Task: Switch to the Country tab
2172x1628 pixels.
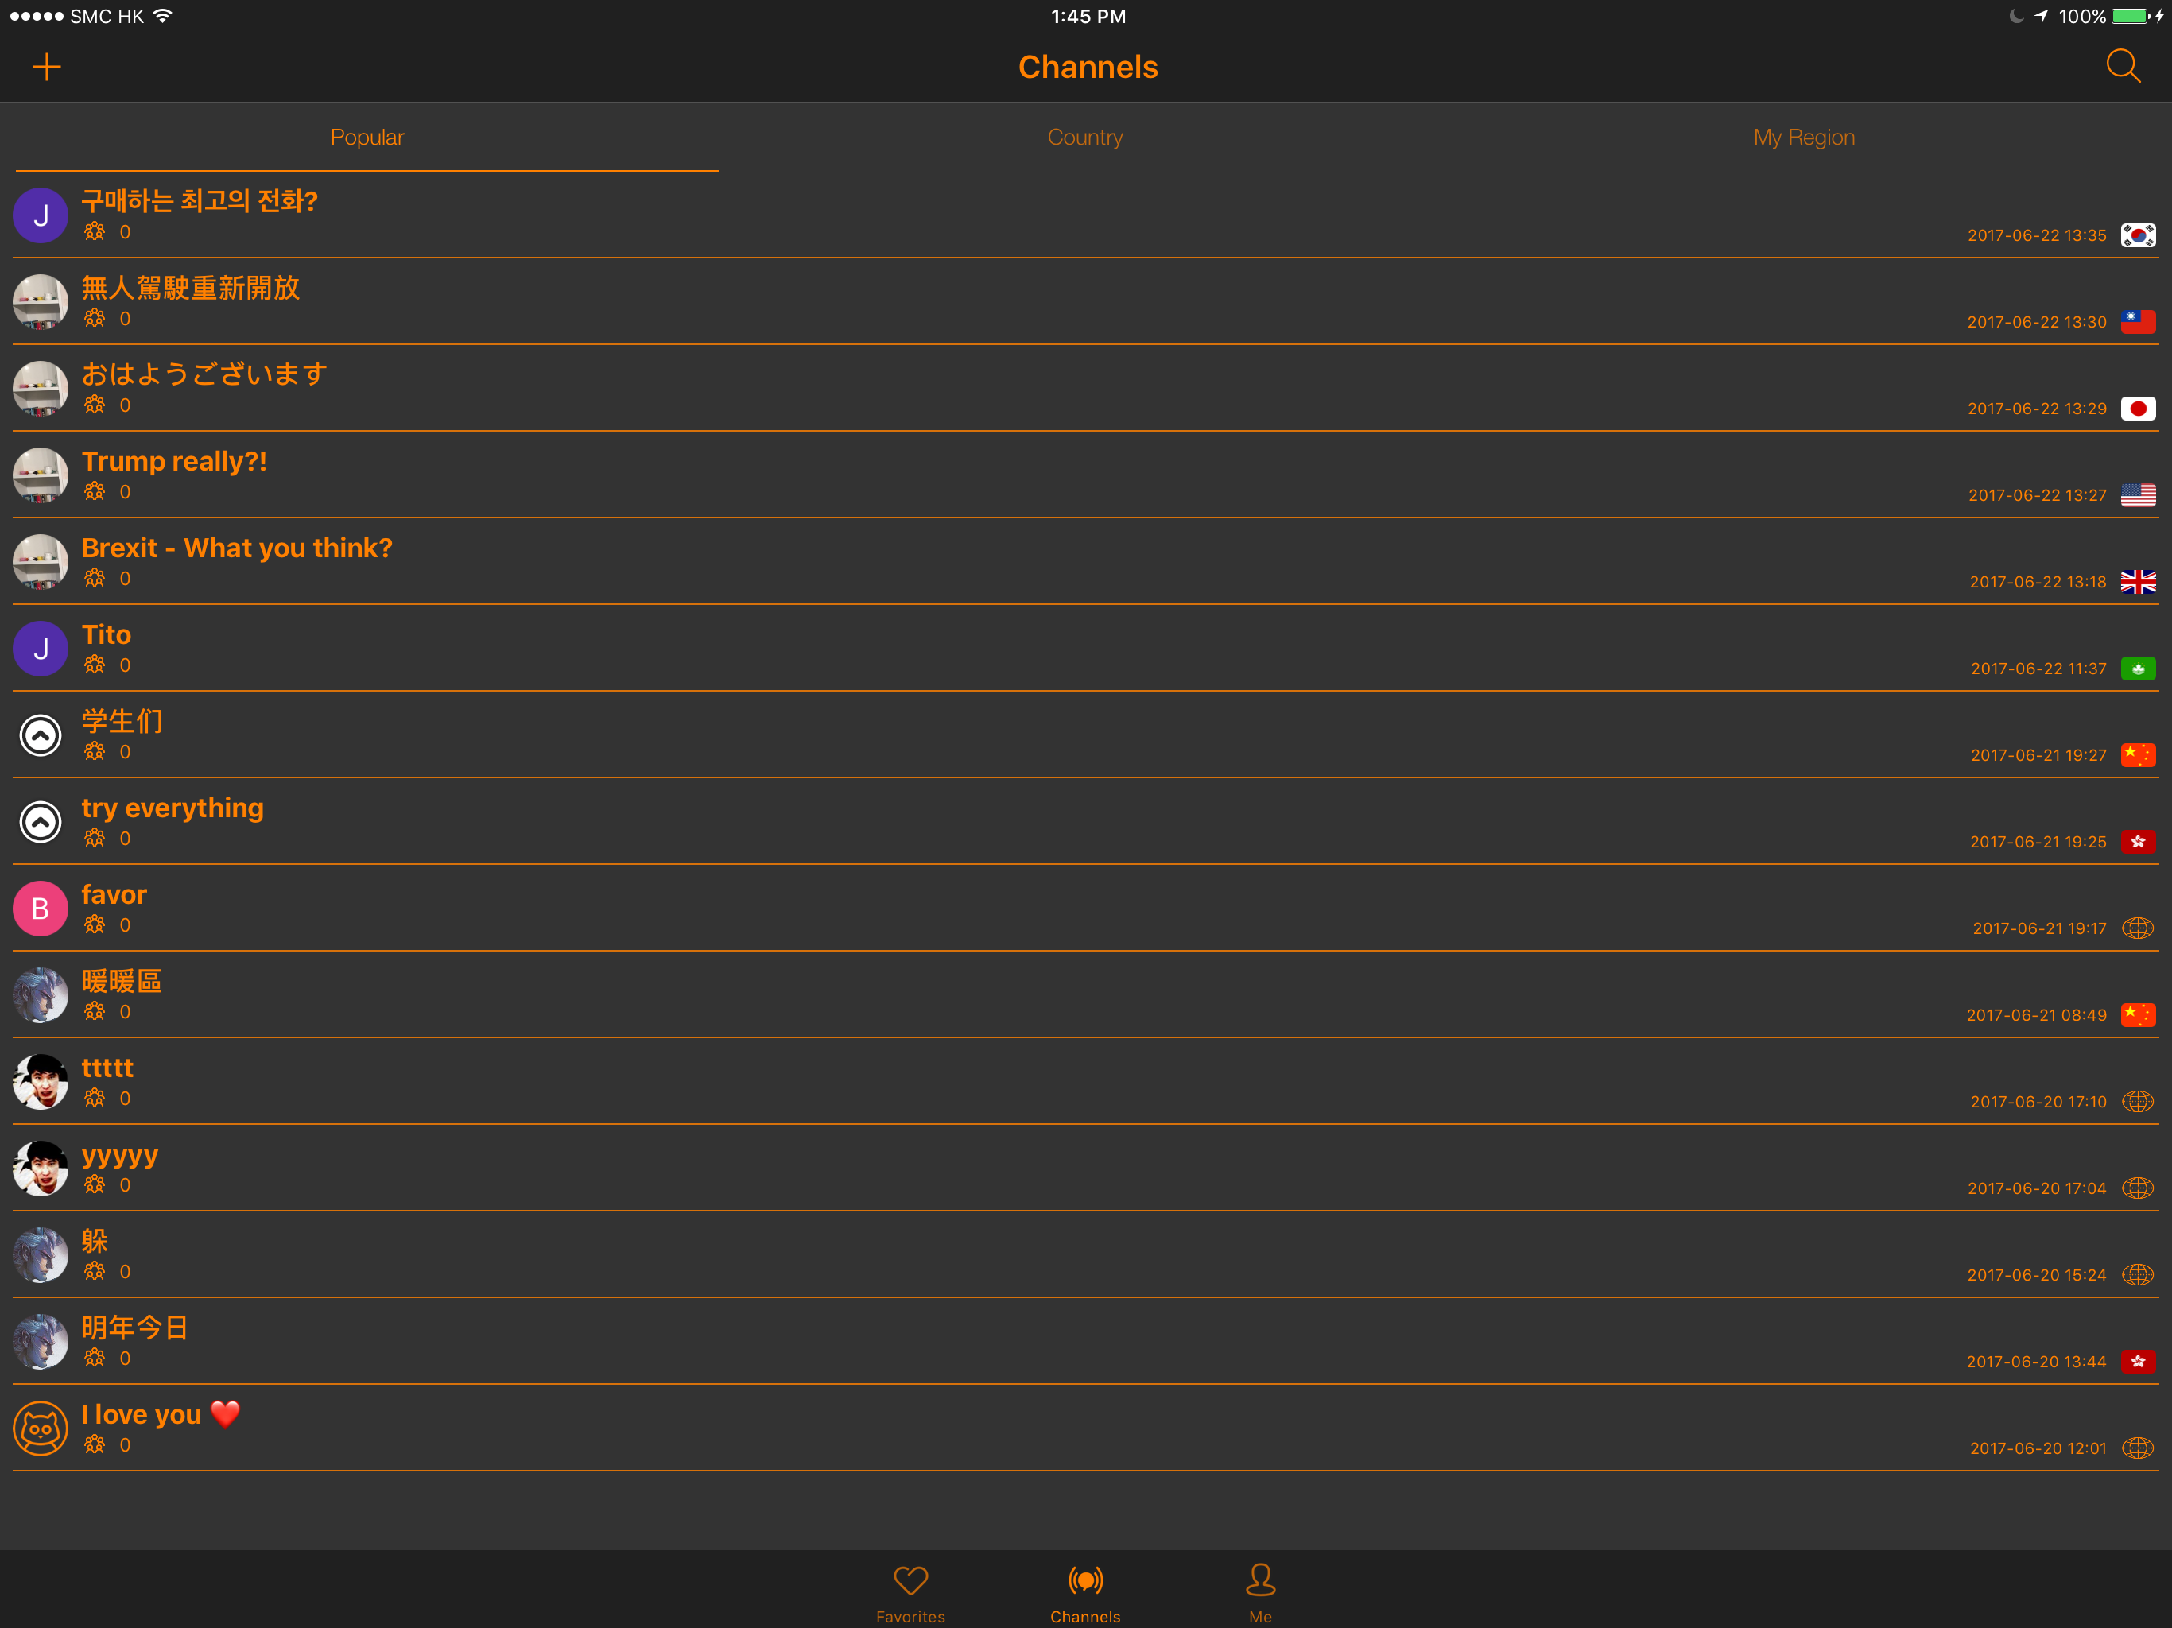Action: (1085, 138)
